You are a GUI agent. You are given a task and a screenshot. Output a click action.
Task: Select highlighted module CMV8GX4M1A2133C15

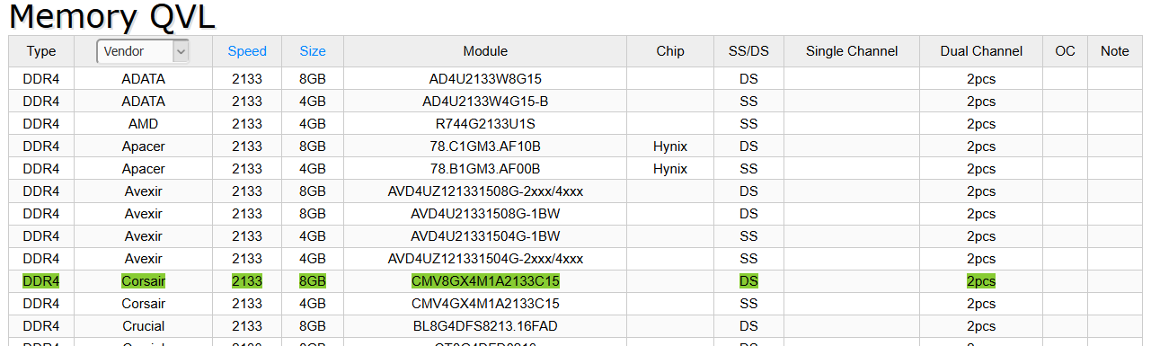click(x=485, y=281)
